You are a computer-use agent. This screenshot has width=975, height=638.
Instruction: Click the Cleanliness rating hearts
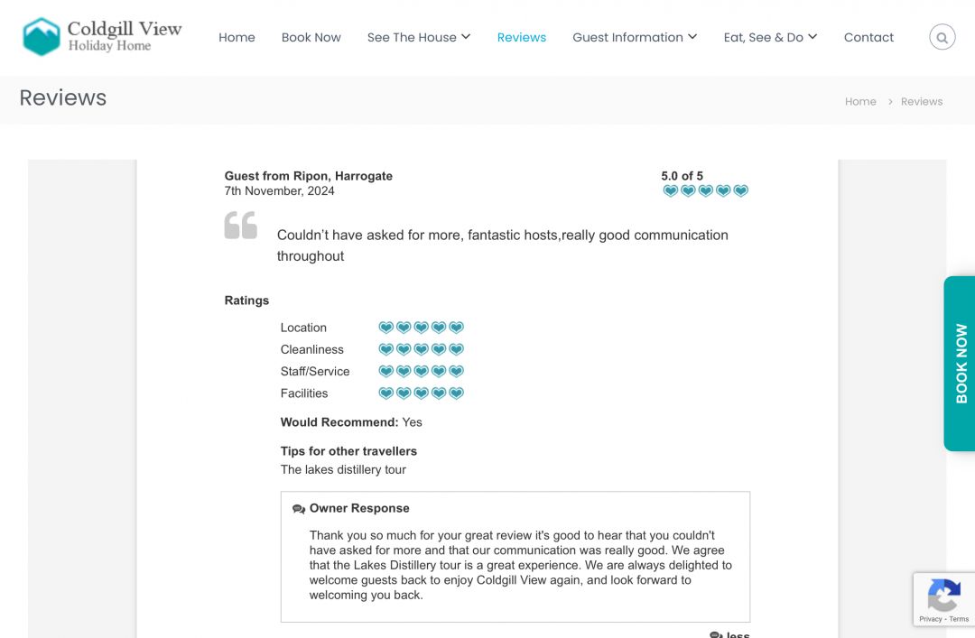point(421,349)
